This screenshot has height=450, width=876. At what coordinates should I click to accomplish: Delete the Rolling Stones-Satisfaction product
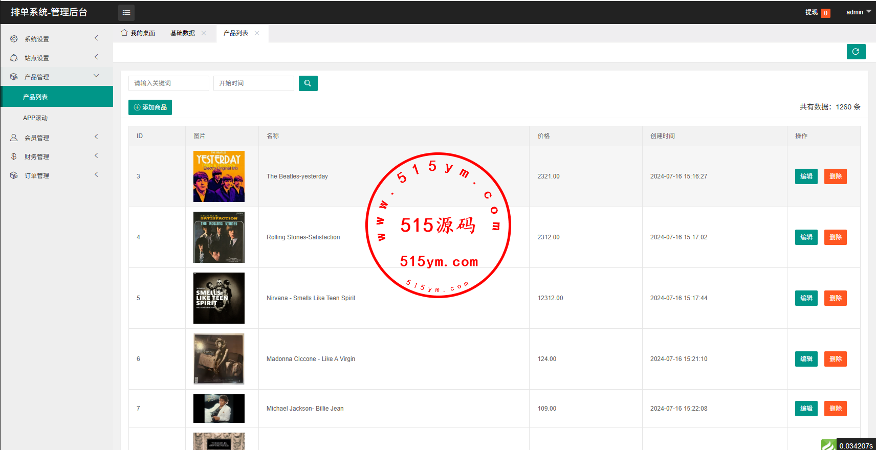[x=835, y=237]
